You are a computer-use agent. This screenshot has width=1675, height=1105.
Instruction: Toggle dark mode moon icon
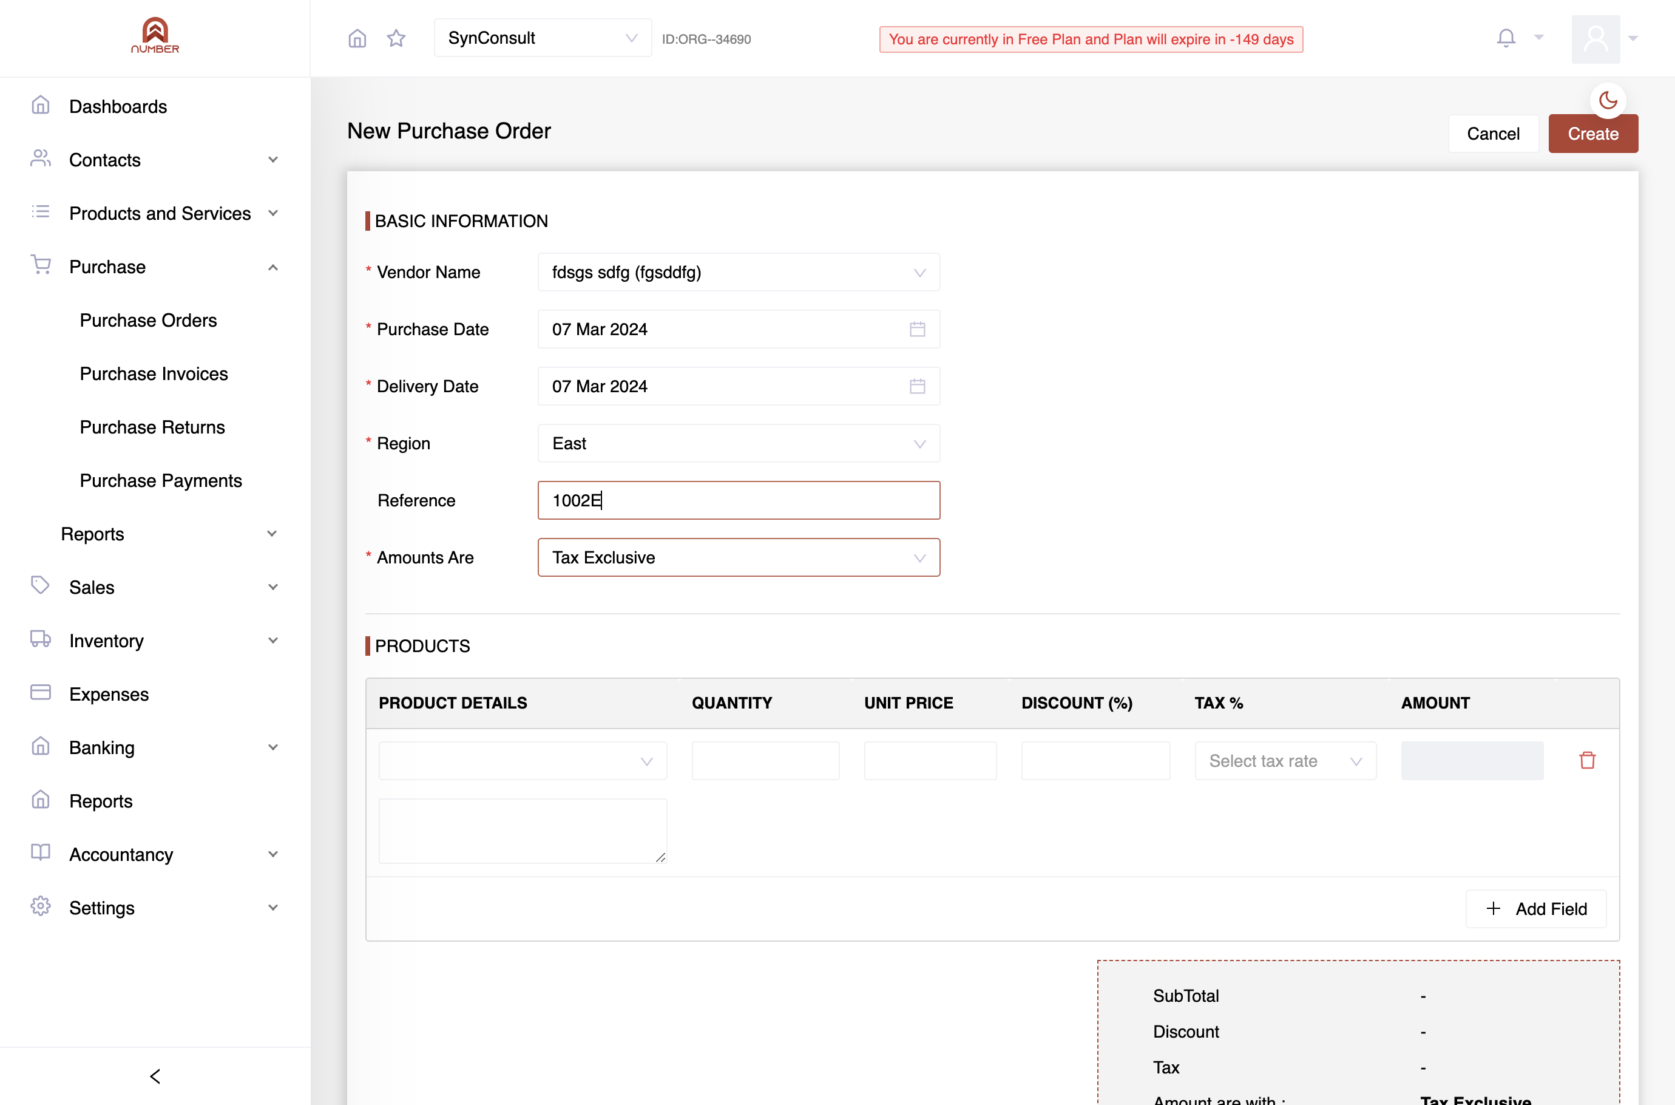1608,100
